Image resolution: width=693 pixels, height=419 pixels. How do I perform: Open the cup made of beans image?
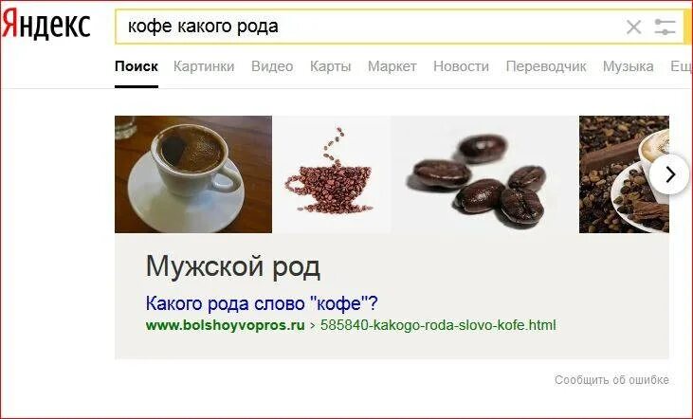[x=331, y=174]
